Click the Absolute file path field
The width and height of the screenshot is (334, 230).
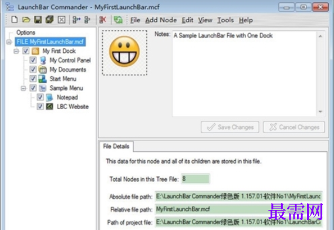coord(238,196)
